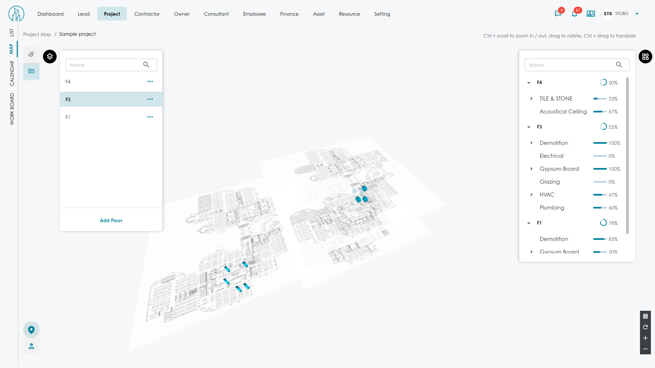
Task: Open the STOBG user account dropdown
Action: 637,14
